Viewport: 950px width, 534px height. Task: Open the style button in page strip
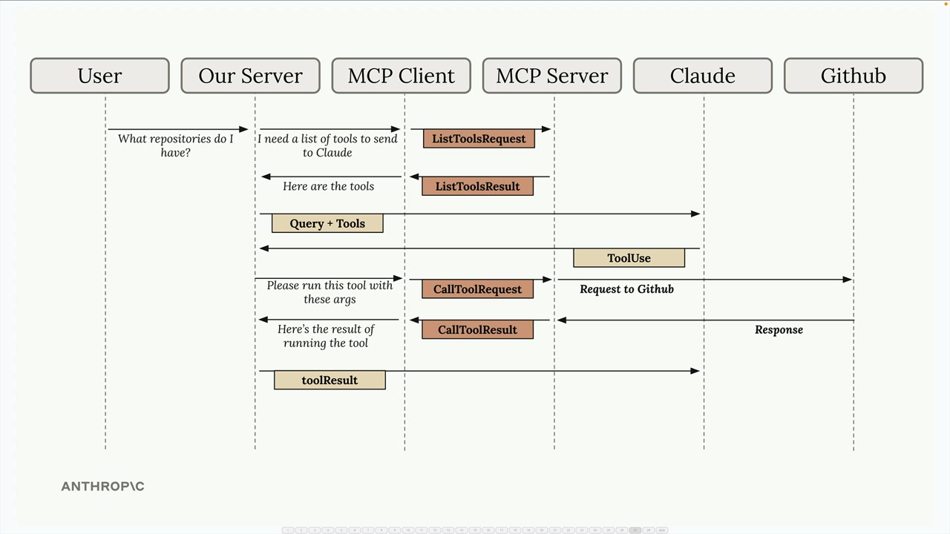(x=662, y=530)
